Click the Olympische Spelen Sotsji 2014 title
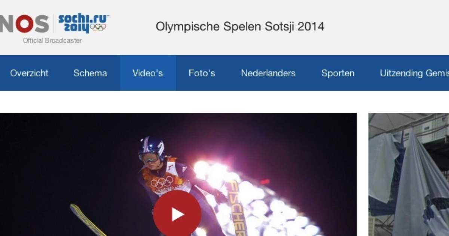Image resolution: width=449 pixels, height=236 pixels. (240, 27)
